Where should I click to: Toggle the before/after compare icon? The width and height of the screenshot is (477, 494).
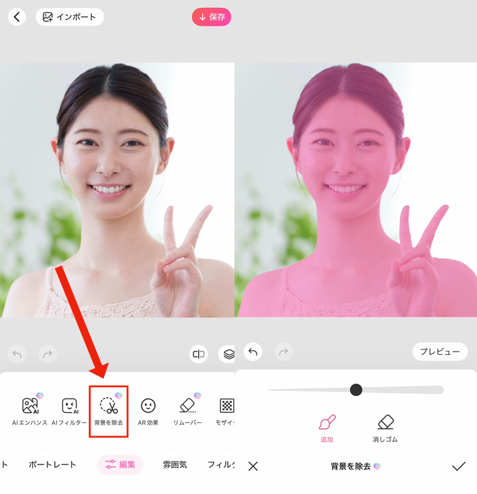point(198,354)
